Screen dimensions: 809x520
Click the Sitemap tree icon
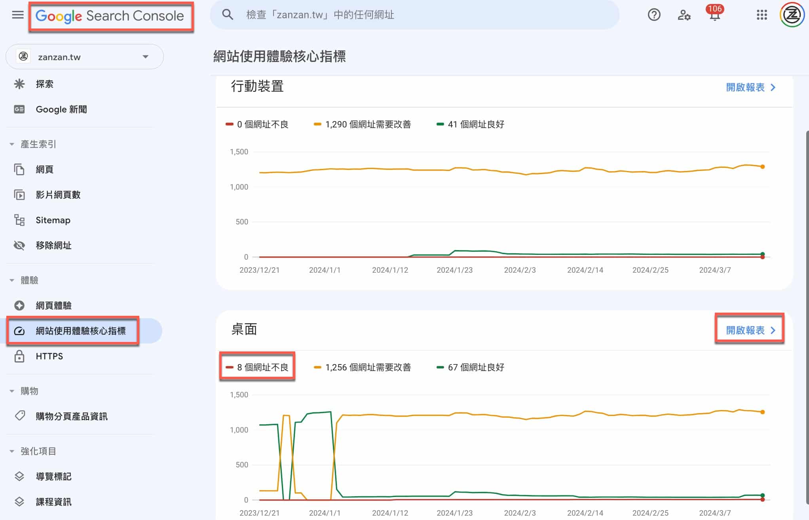pos(19,220)
